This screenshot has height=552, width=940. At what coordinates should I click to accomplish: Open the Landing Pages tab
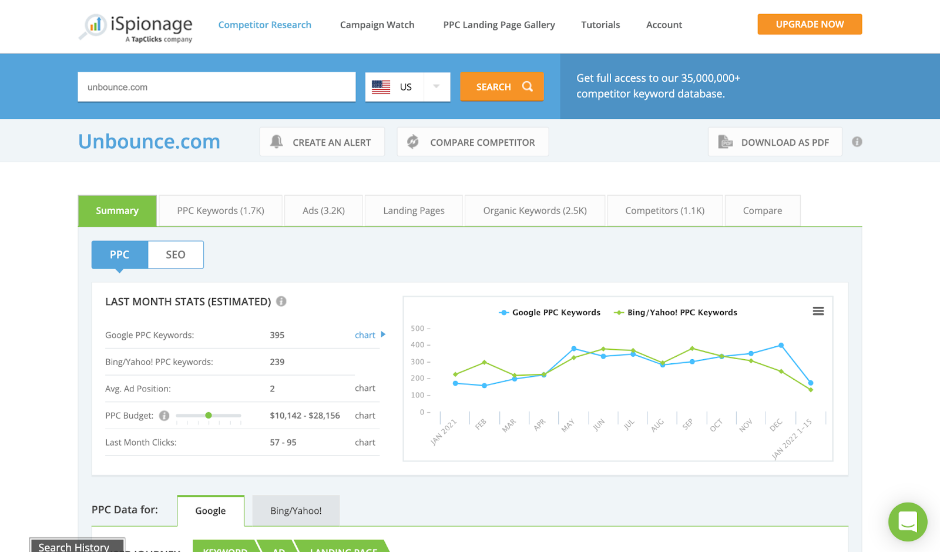pyautogui.click(x=414, y=210)
